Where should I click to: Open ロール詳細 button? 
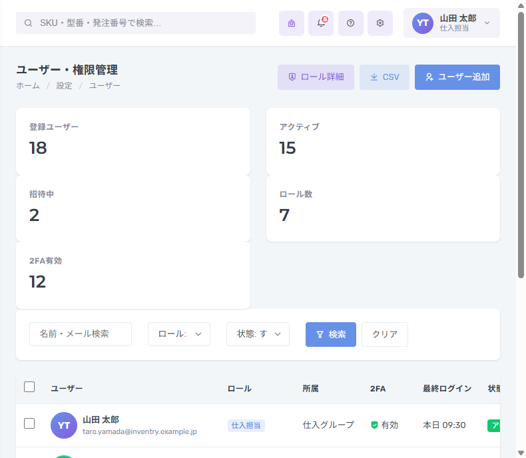316,77
